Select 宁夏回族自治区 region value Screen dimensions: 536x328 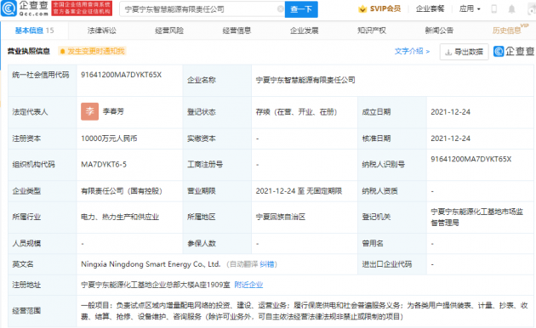click(280, 217)
